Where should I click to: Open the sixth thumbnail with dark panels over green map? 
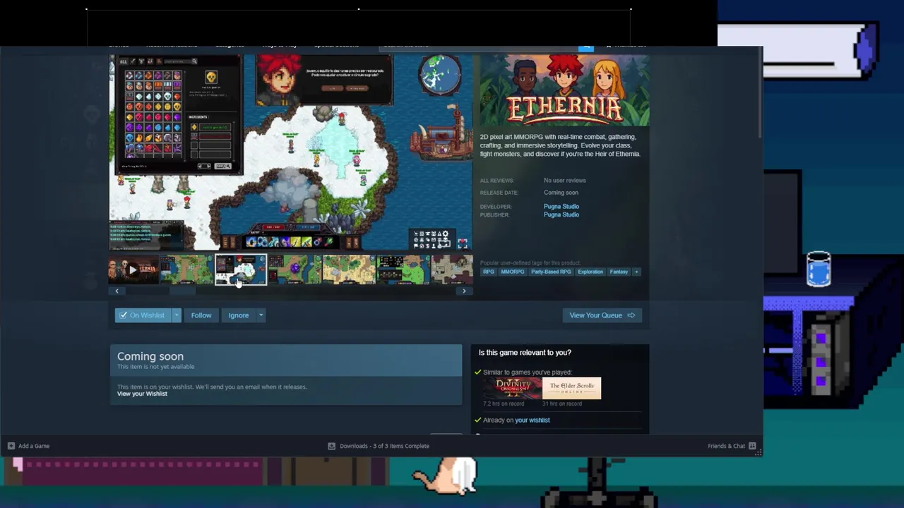tap(403, 270)
